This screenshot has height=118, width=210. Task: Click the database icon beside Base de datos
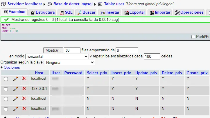50,4
